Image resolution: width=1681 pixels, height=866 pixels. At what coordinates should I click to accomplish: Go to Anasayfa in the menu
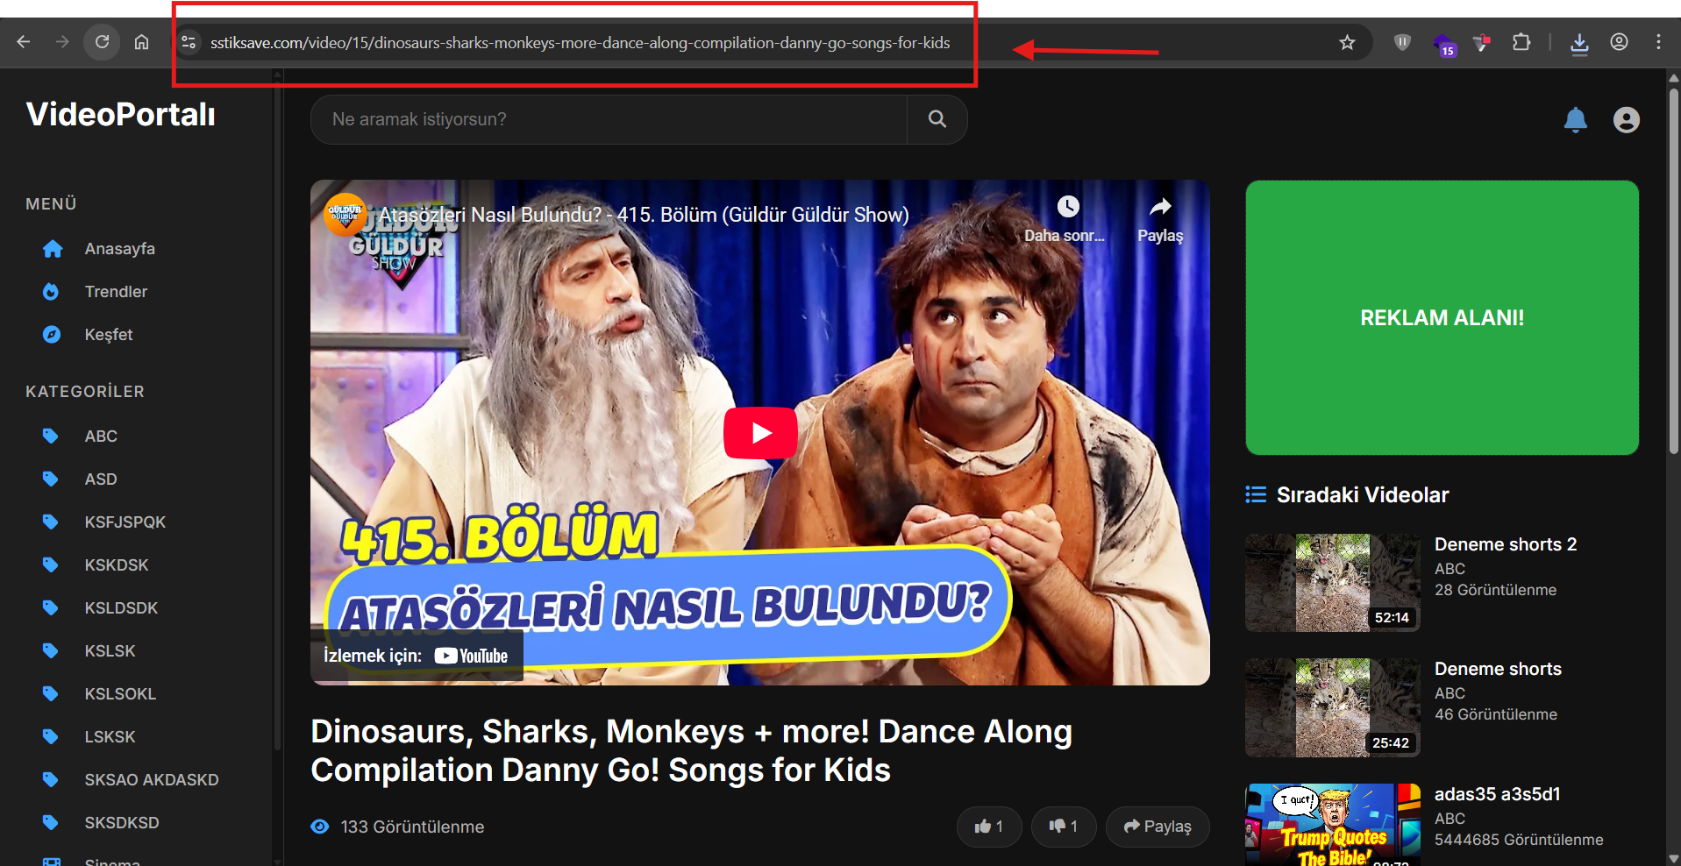(120, 249)
